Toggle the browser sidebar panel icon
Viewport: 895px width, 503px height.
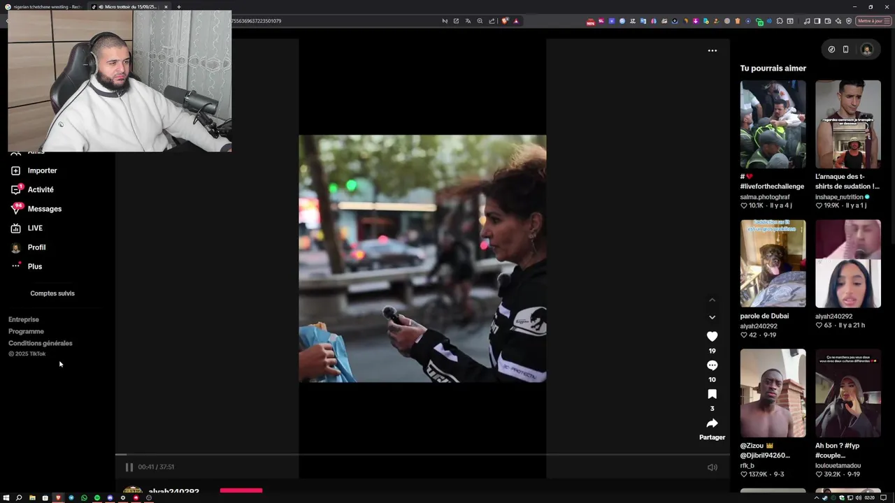point(817,21)
